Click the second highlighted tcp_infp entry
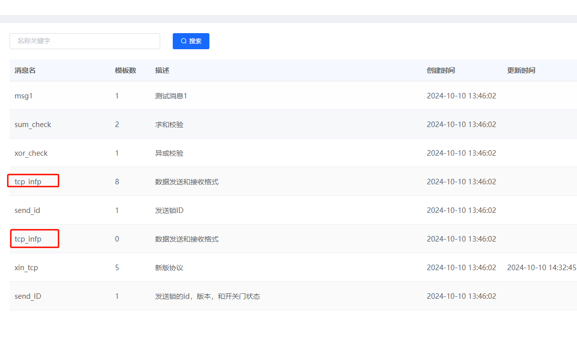 [x=31, y=239]
